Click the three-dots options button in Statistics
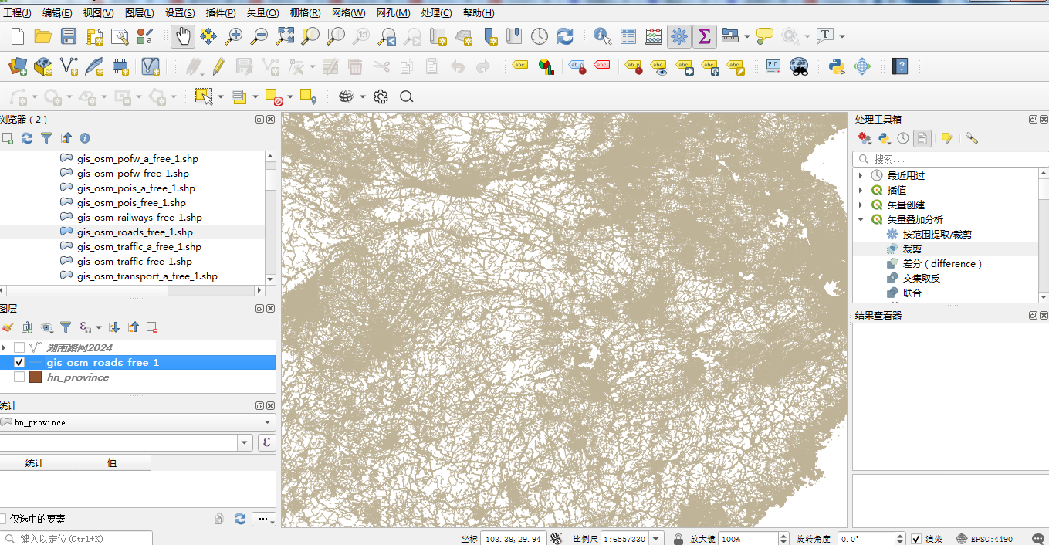The height and width of the screenshot is (545, 1049). (x=264, y=519)
